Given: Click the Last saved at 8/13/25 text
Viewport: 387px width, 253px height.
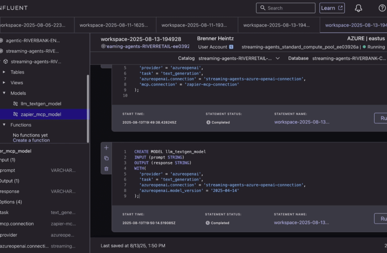Looking at the screenshot, I should [133, 245].
